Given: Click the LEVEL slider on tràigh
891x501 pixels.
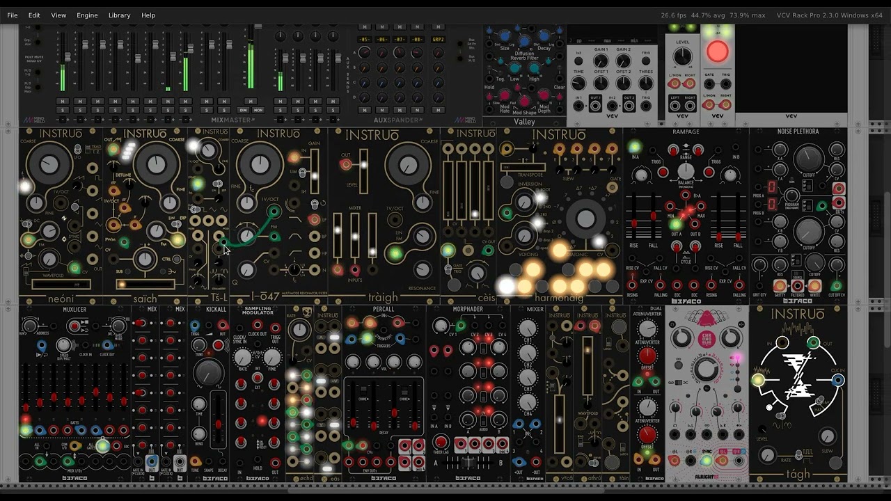Looking at the screenshot, I should click(x=363, y=171).
